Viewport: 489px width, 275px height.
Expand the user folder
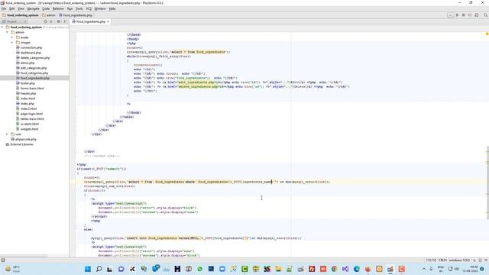coord(7,134)
